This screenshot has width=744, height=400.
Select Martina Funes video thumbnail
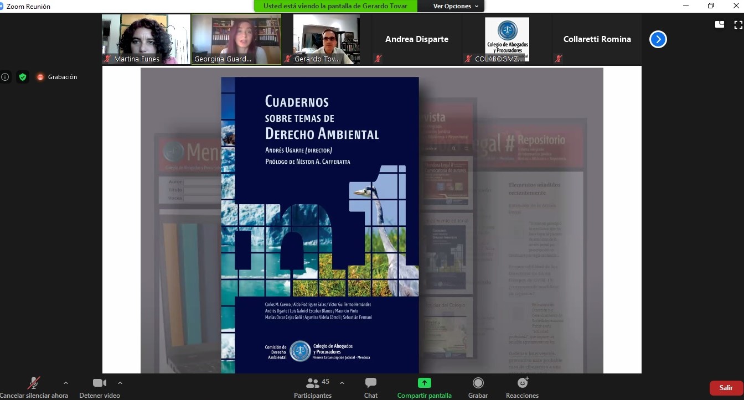[x=146, y=39]
